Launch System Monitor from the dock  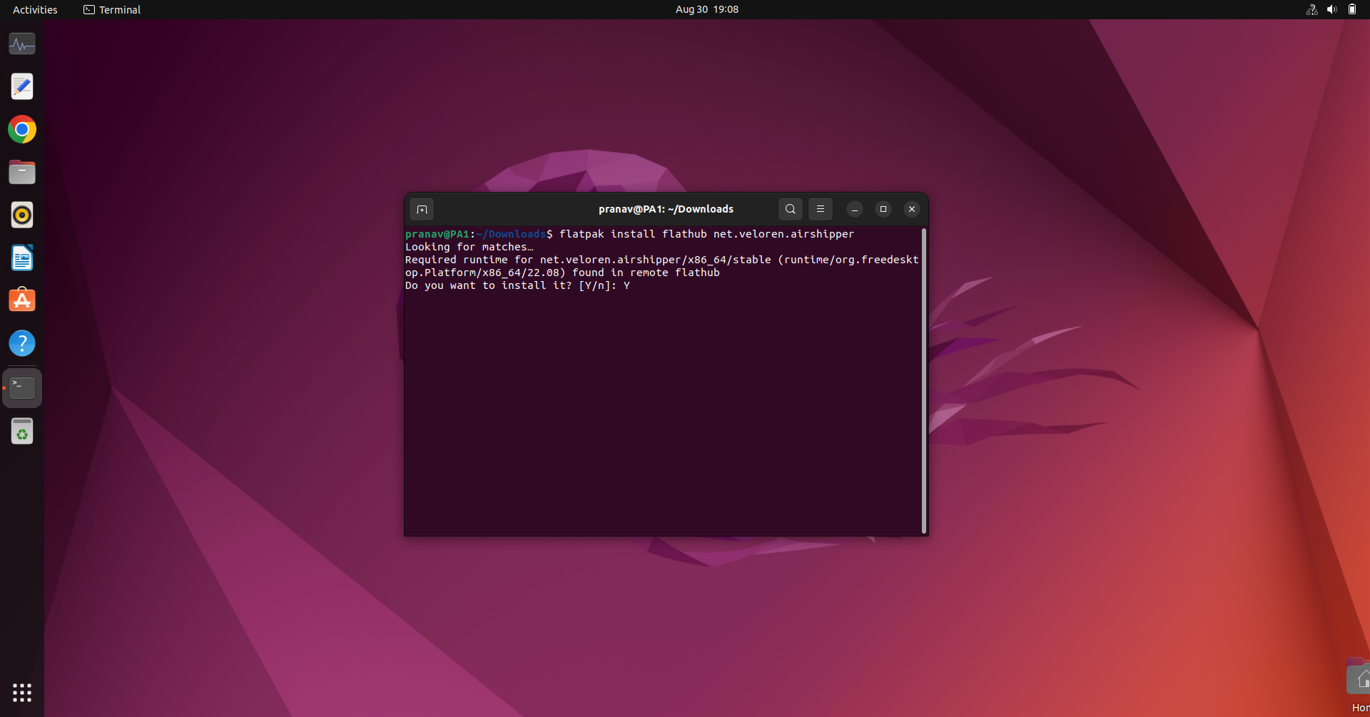[x=22, y=44]
